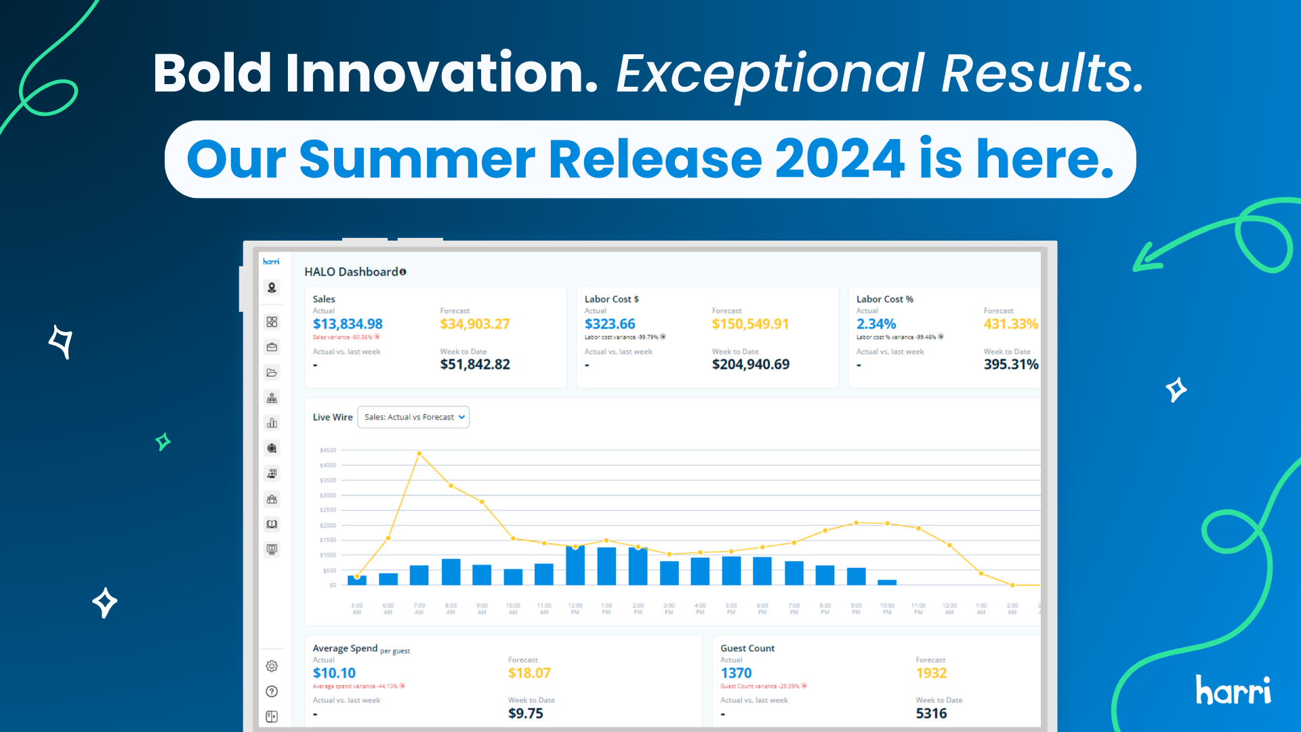1301x732 pixels.
Task: Click the open folder icon in sidebar
Action: tap(272, 372)
